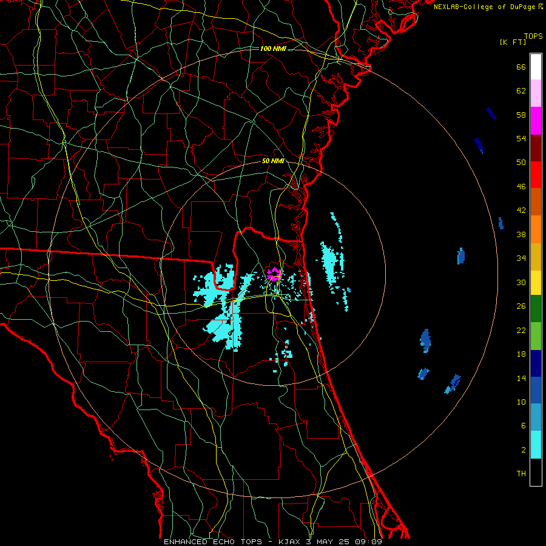Click the TOPS legend title
Screen dimensions: 546x546
[x=533, y=36]
